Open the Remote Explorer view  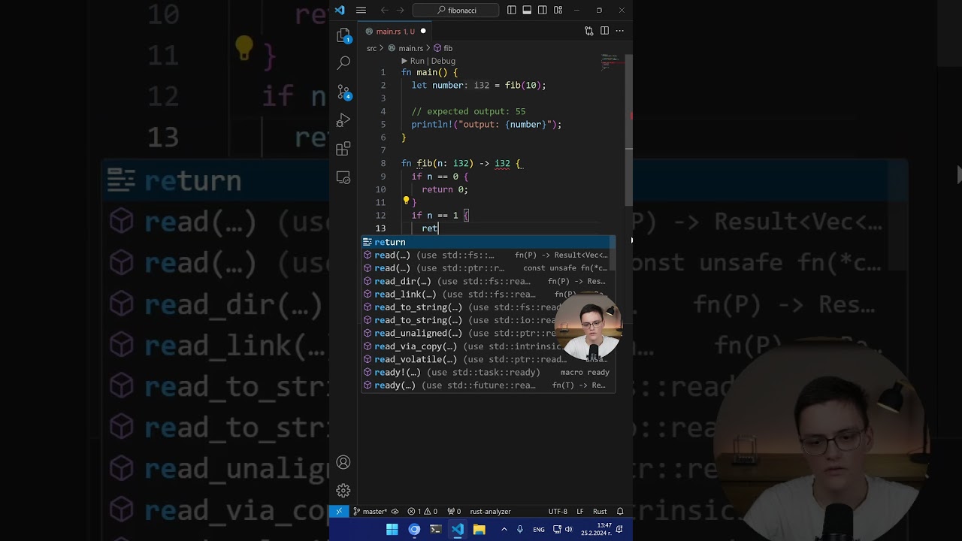pyautogui.click(x=343, y=178)
